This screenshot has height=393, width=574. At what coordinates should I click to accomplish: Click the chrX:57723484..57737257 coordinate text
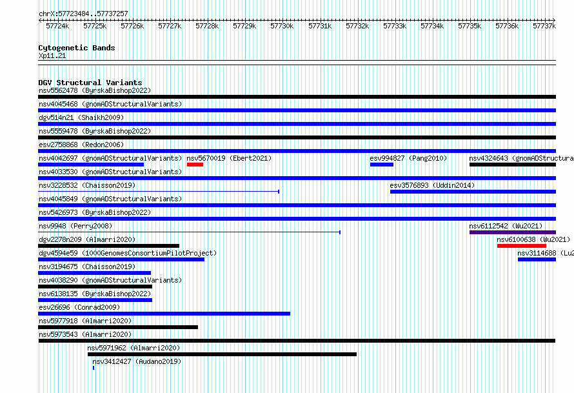[83, 14]
